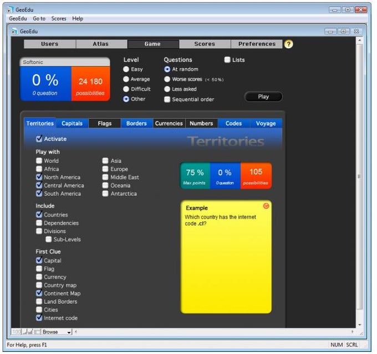Click the vertical scrollbar down arrow
This screenshot has height=354, width=377.
click(x=360, y=325)
